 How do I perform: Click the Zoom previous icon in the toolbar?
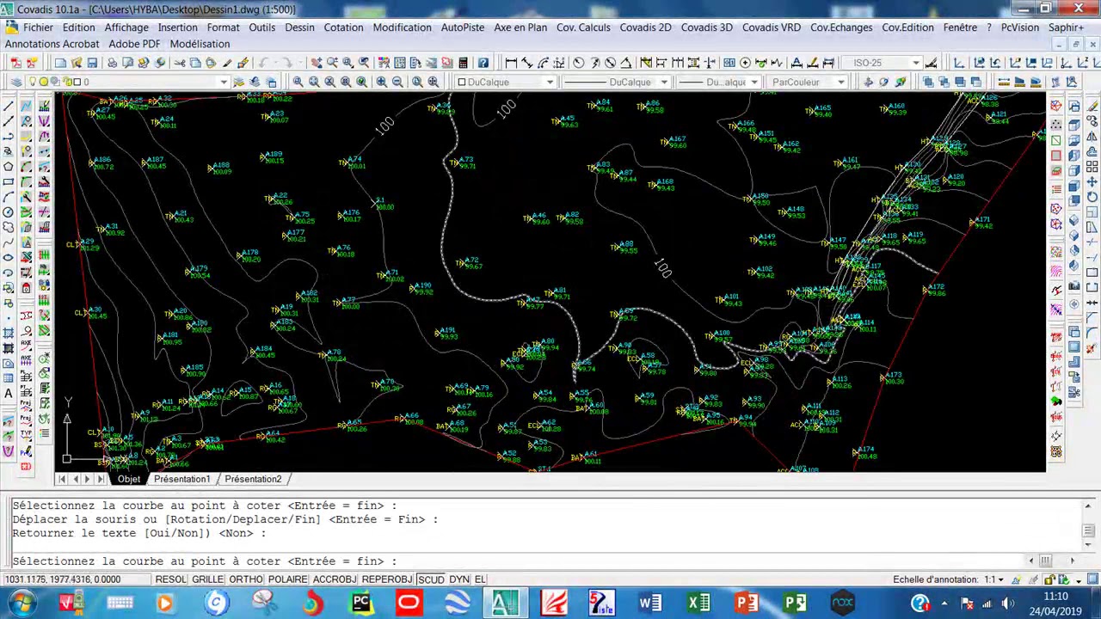click(364, 63)
